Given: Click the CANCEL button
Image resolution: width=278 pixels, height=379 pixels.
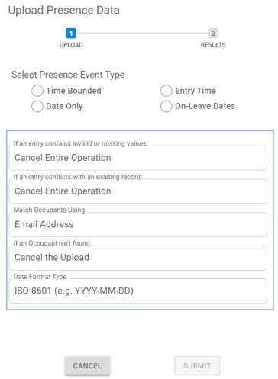Looking at the screenshot, I should [87, 366].
